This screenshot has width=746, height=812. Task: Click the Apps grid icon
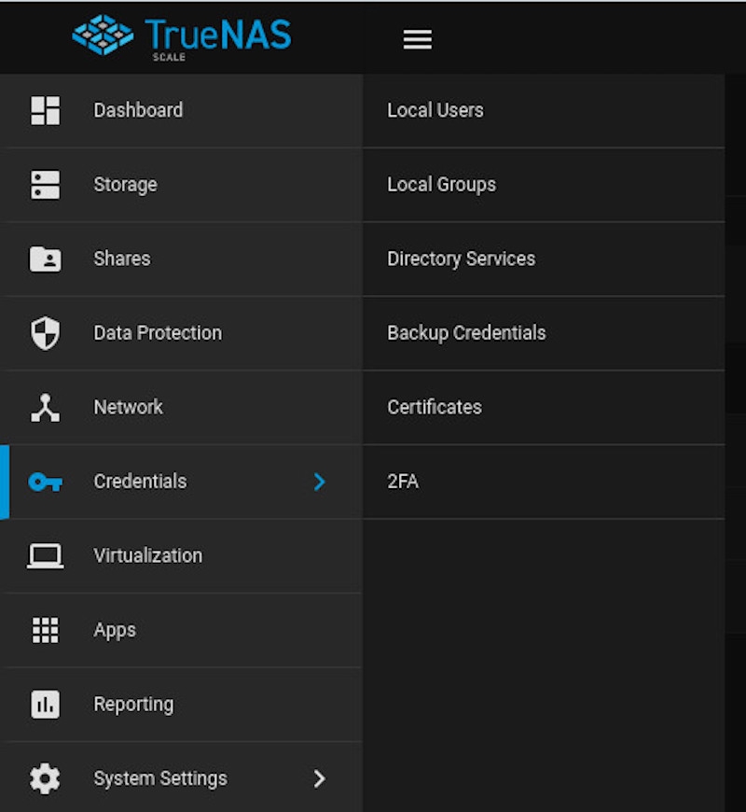44,630
